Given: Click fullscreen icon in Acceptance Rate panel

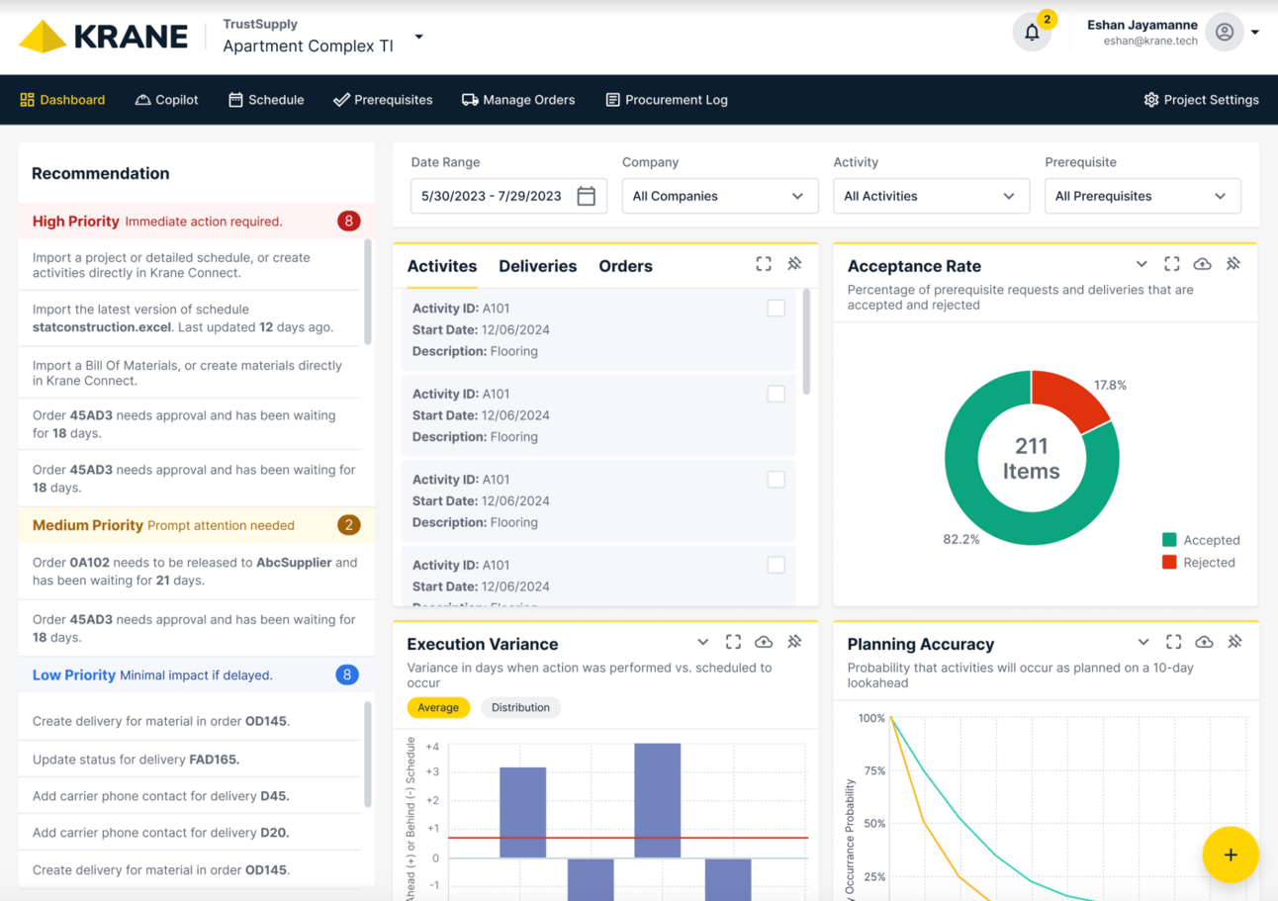Looking at the screenshot, I should [1172, 264].
